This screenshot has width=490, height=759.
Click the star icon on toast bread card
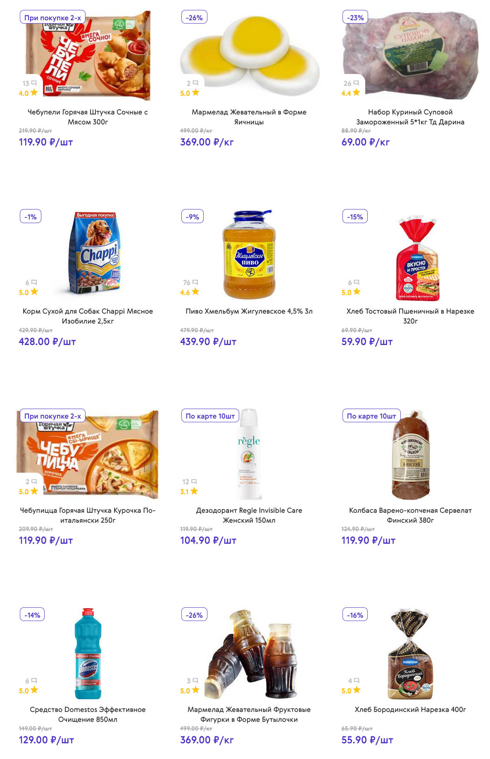(357, 292)
